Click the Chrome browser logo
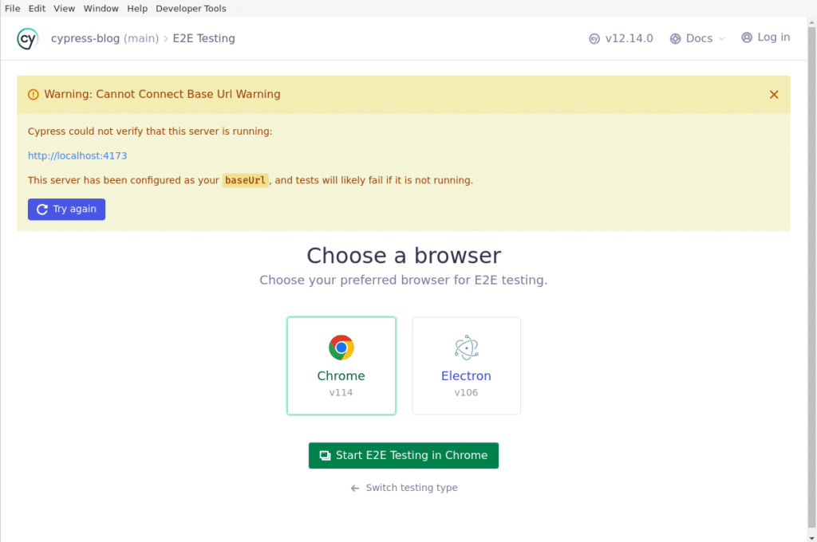This screenshot has height=542, width=817. [341, 348]
